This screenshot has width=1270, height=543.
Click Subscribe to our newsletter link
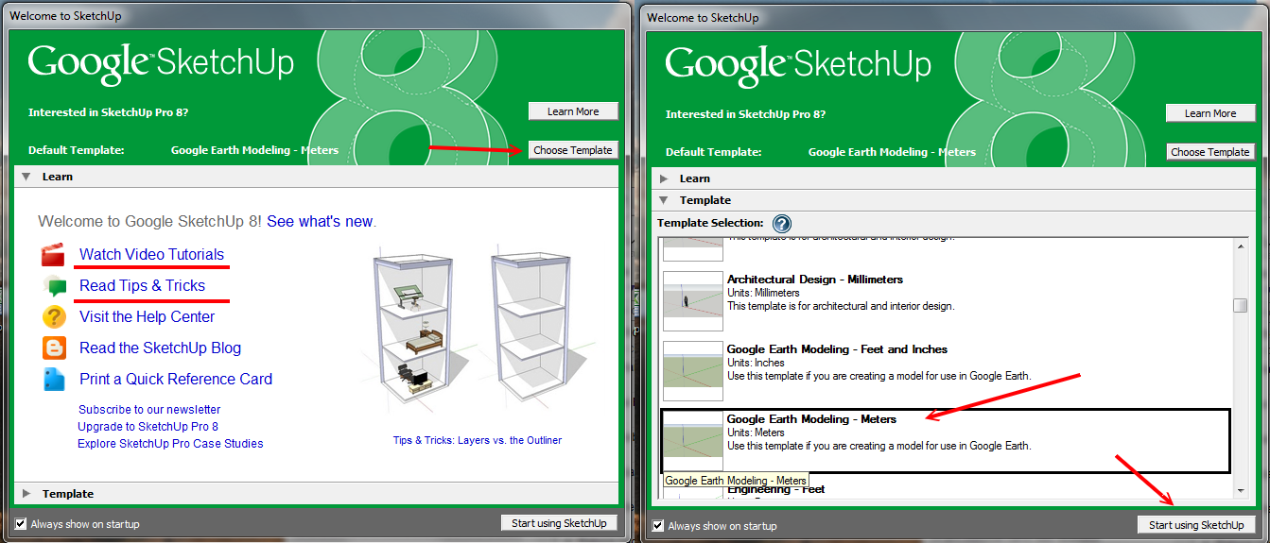tap(149, 410)
